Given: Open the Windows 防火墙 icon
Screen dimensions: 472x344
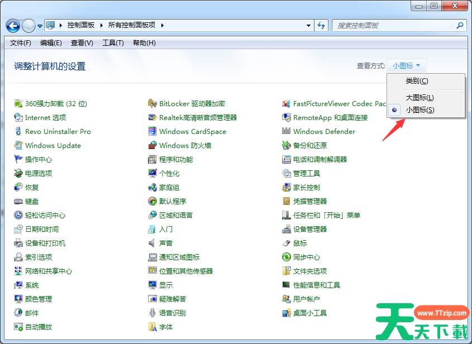Looking at the screenshot, I should tap(152, 145).
